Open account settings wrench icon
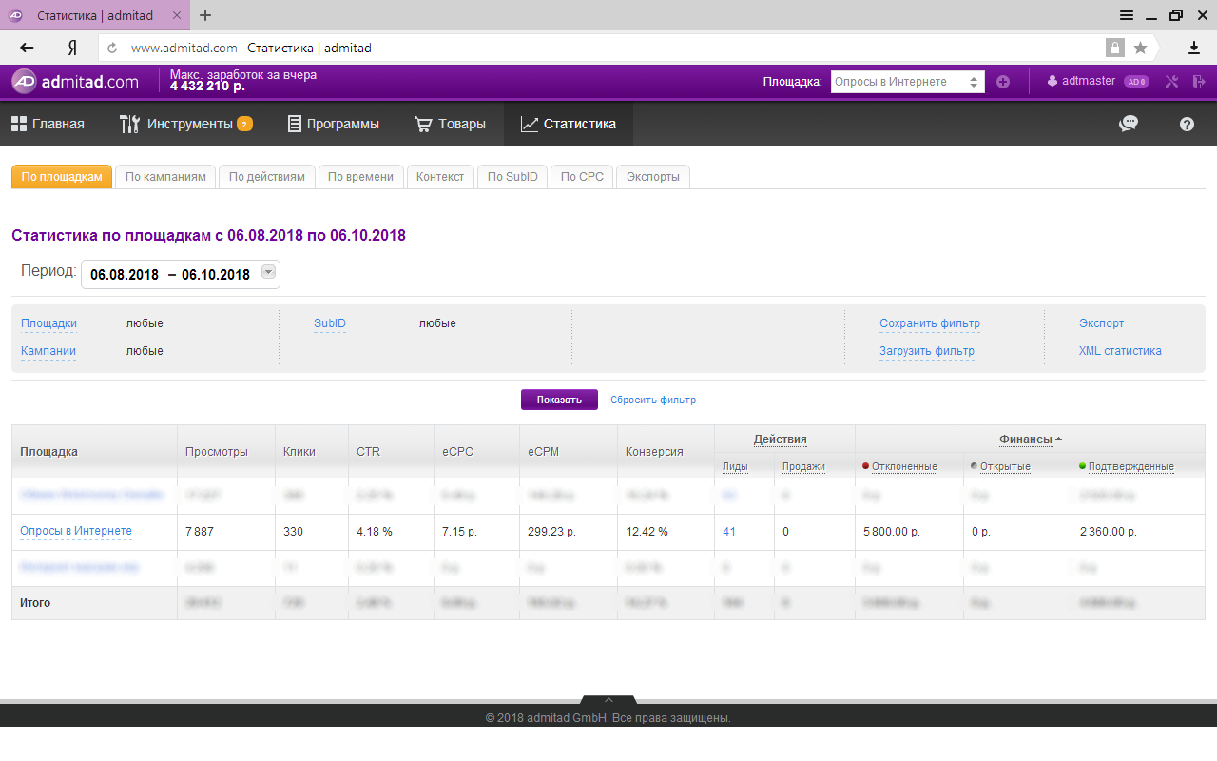This screenshot has height=761, width=1217. tap(1171, 82)
